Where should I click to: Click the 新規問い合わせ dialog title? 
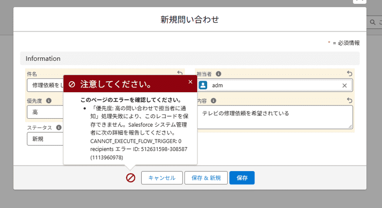click(190, 19)
